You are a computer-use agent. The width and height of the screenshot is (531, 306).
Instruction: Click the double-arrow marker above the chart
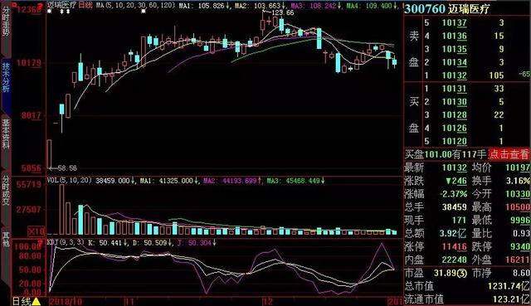pos(65,11)
